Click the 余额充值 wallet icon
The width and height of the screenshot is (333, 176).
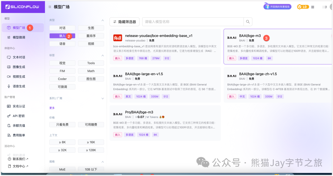tap(9, 126)
